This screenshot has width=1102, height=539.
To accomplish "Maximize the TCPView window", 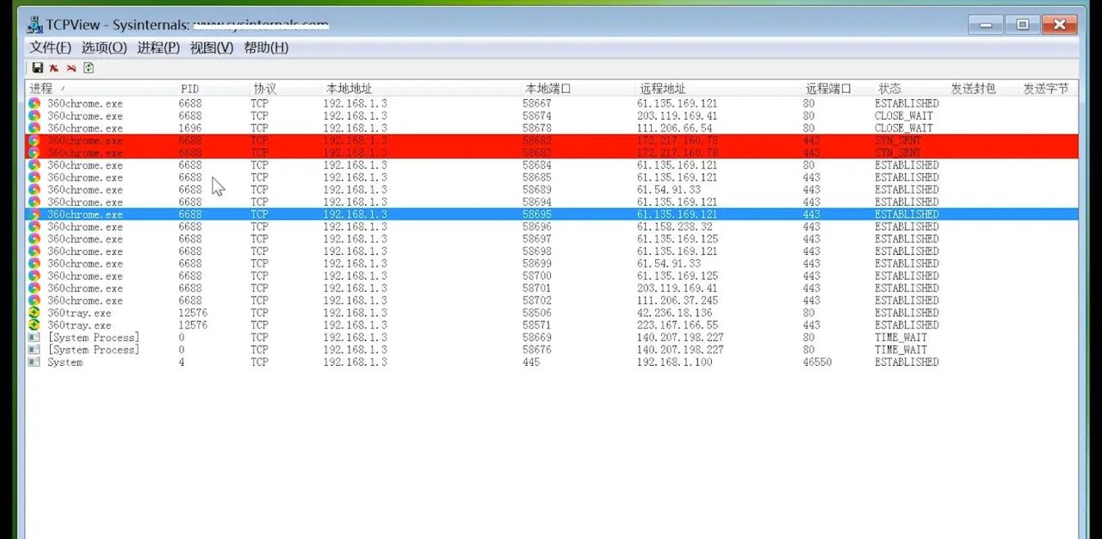I will 1022,24.
